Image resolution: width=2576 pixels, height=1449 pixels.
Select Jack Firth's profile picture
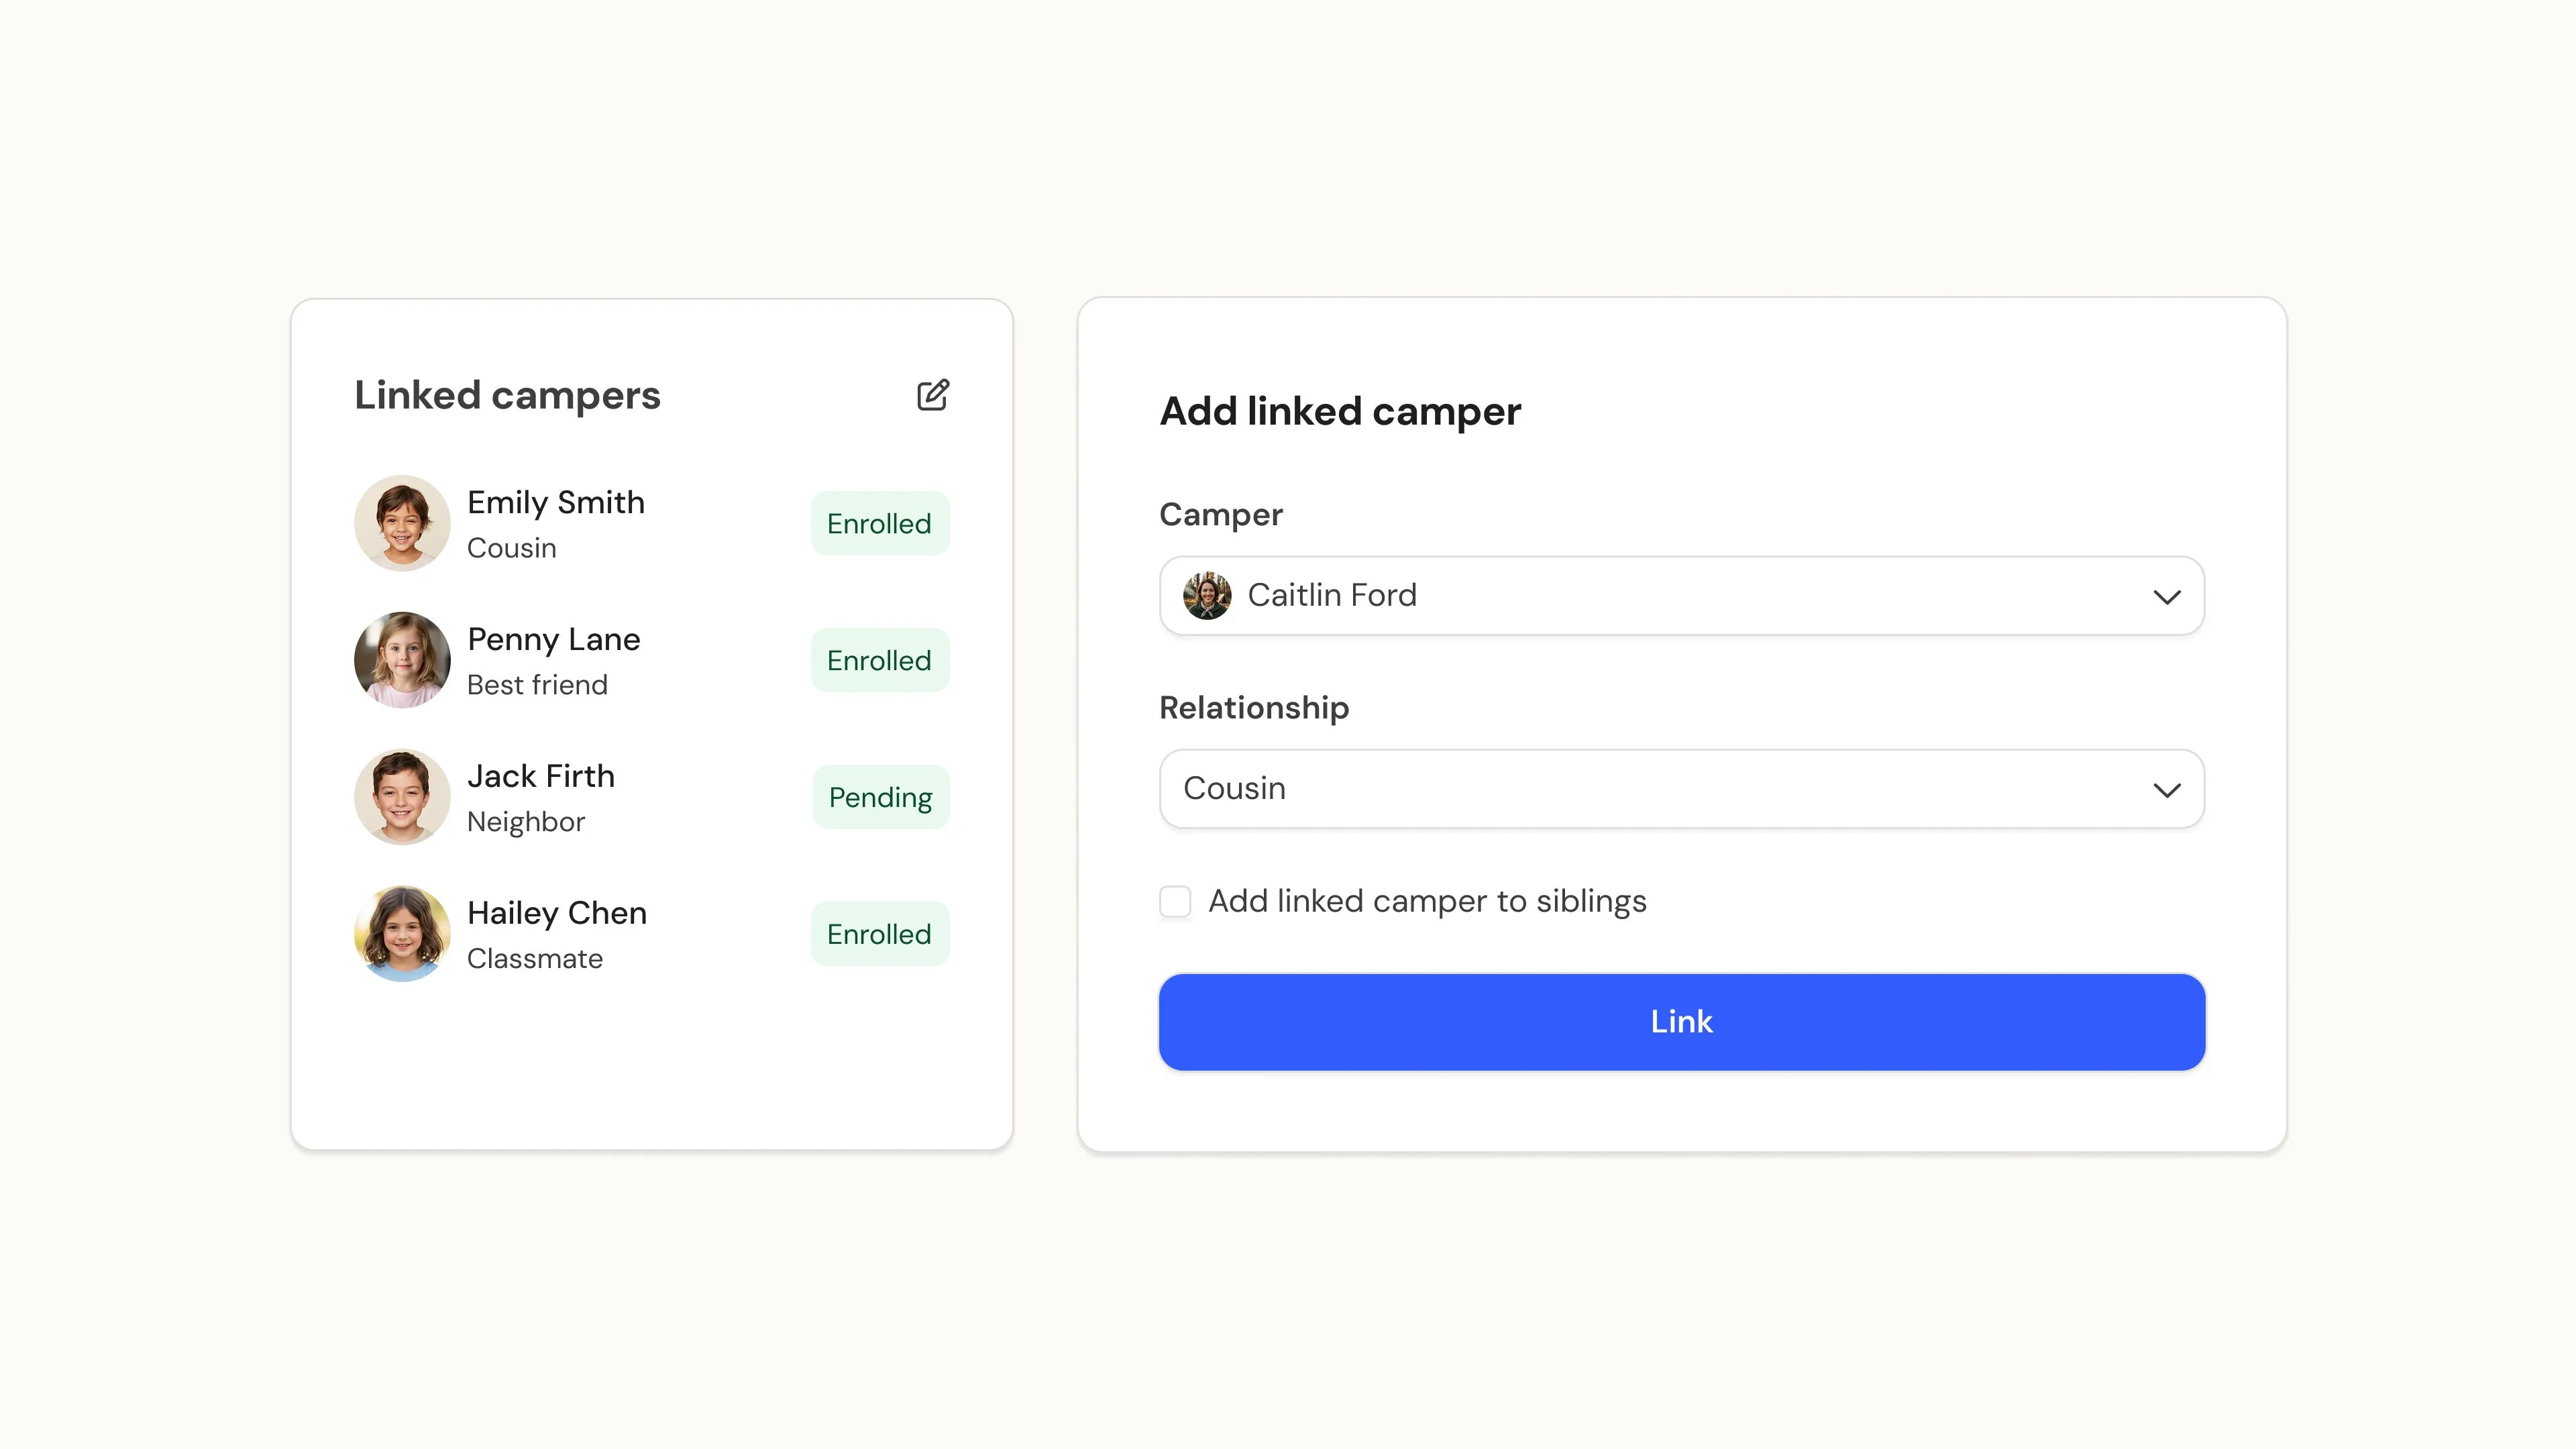(x=402, y=797)
